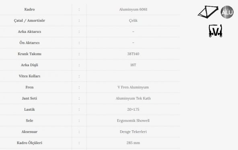Select the Çatal / Amortisör label

click(x=29, y=20)
